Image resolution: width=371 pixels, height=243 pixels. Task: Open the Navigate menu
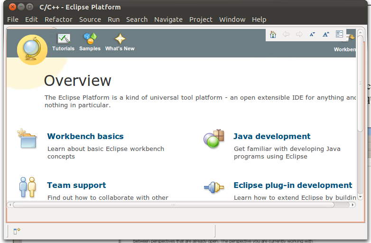pyautogui.click(x=168, y=19)
